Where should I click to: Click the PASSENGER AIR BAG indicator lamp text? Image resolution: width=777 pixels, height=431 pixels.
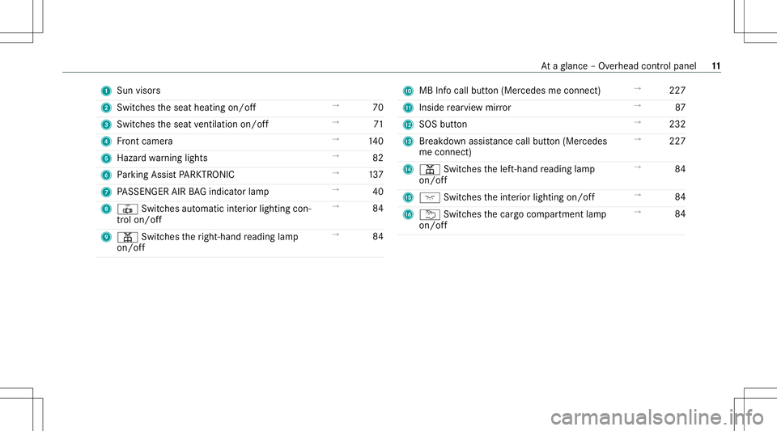(193, 192)
